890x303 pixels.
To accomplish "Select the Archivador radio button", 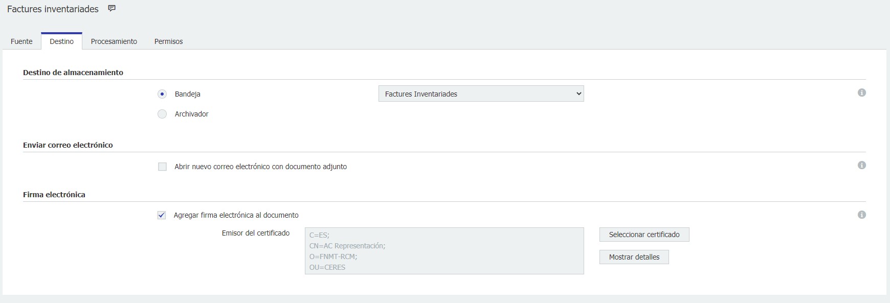I will pyautogui.click(x=162, y=114).
